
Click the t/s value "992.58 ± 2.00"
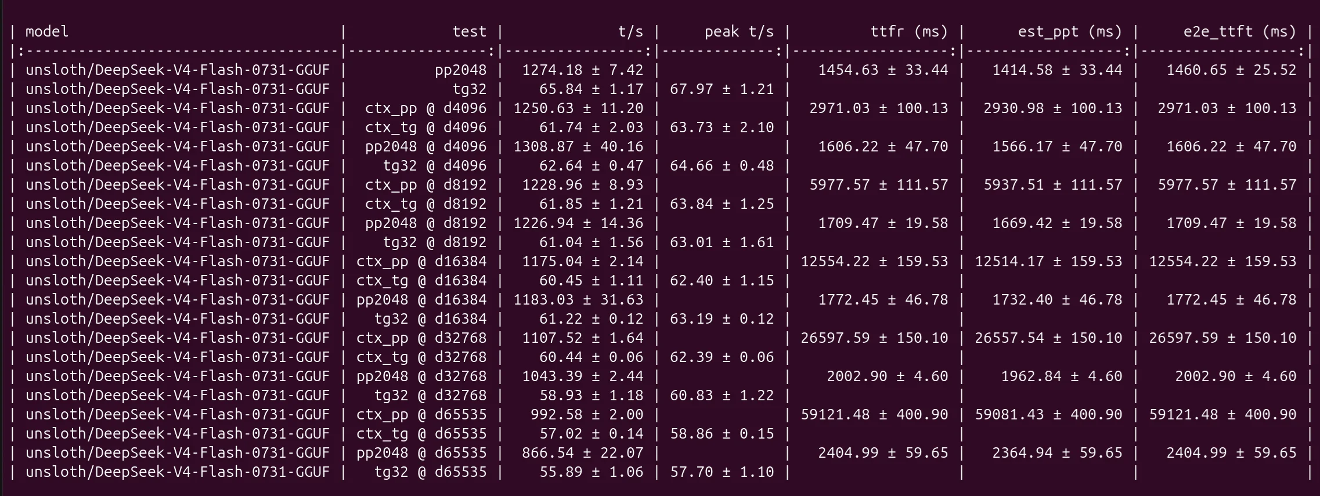(x=587, y=414)
